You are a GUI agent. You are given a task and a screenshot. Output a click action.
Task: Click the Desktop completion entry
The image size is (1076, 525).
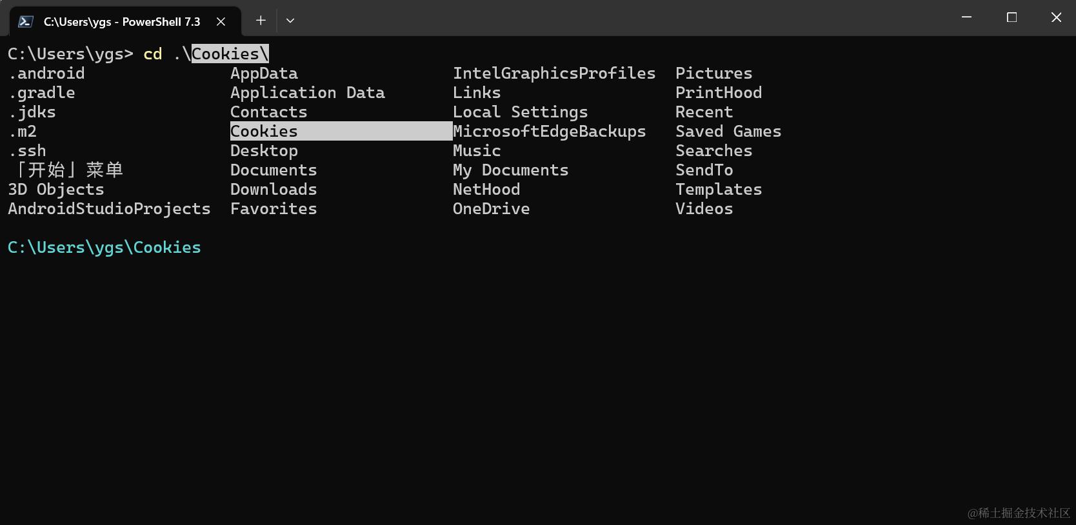264,151
